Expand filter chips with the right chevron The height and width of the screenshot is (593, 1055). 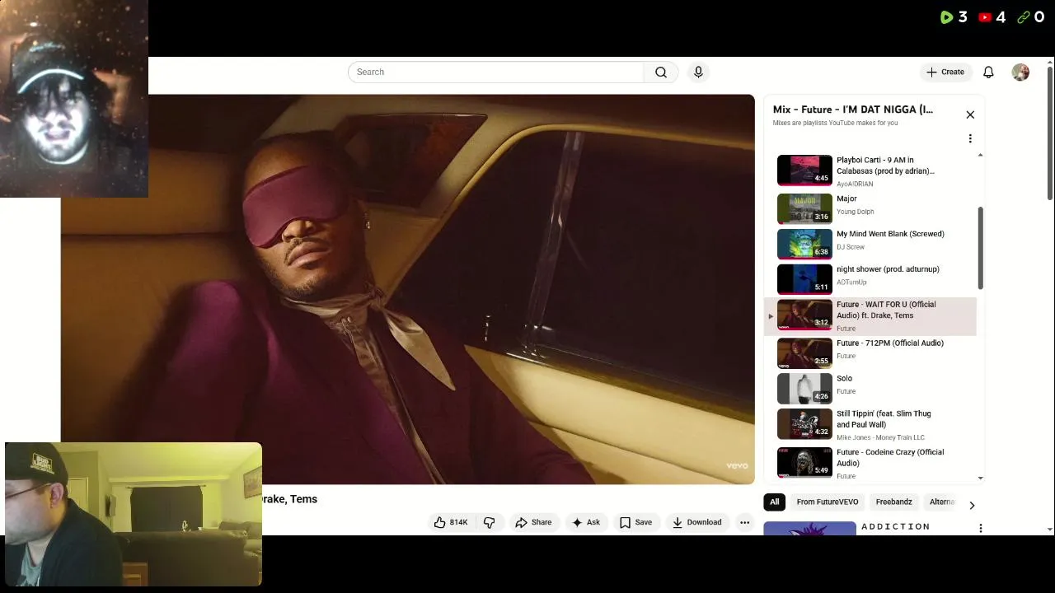(972, 505)
